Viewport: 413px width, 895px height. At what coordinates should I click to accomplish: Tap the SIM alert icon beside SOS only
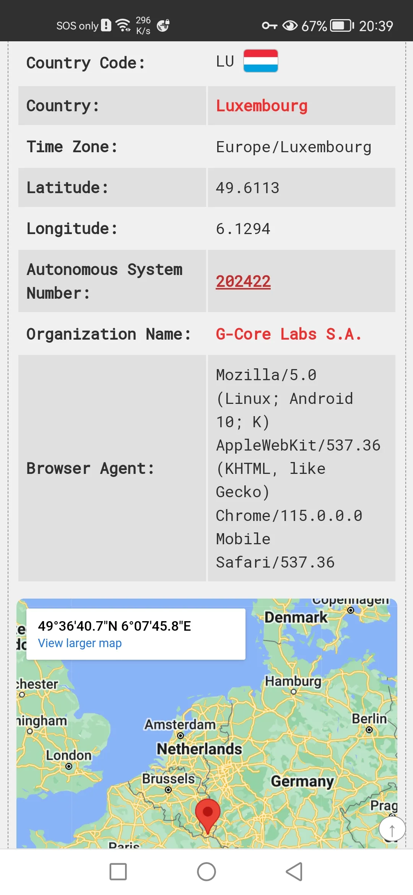(106, 25)
